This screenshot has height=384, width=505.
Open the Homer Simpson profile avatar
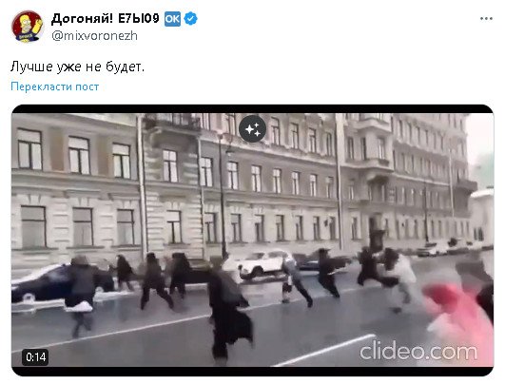[28, 27]
